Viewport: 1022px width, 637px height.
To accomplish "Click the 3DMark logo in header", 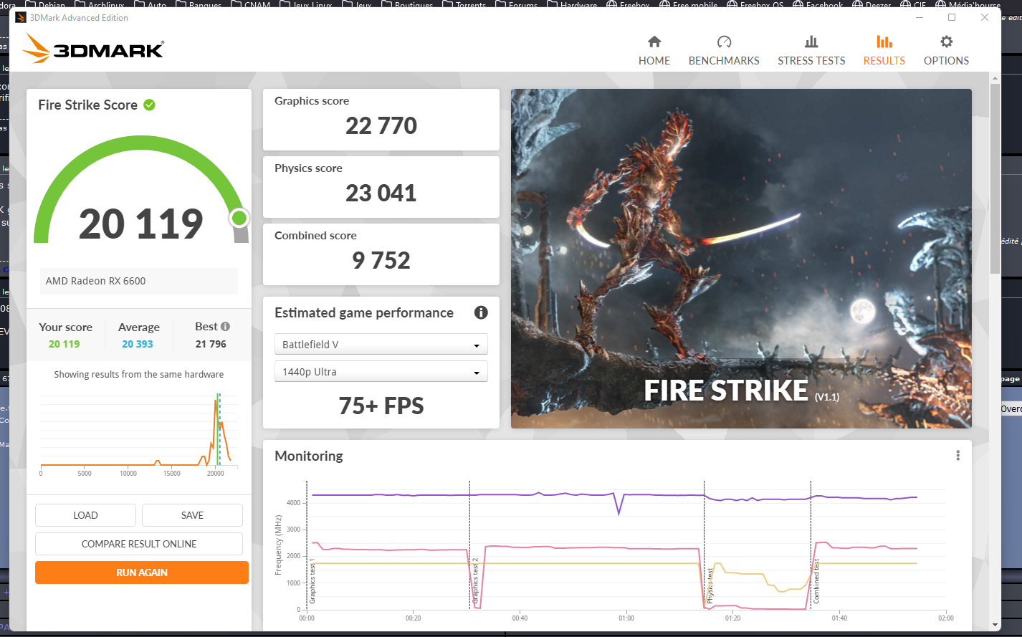I will click(94, 49).
